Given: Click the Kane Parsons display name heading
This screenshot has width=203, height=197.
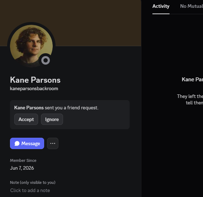Looking at the screenshot, I should click(x=35, y=80).
